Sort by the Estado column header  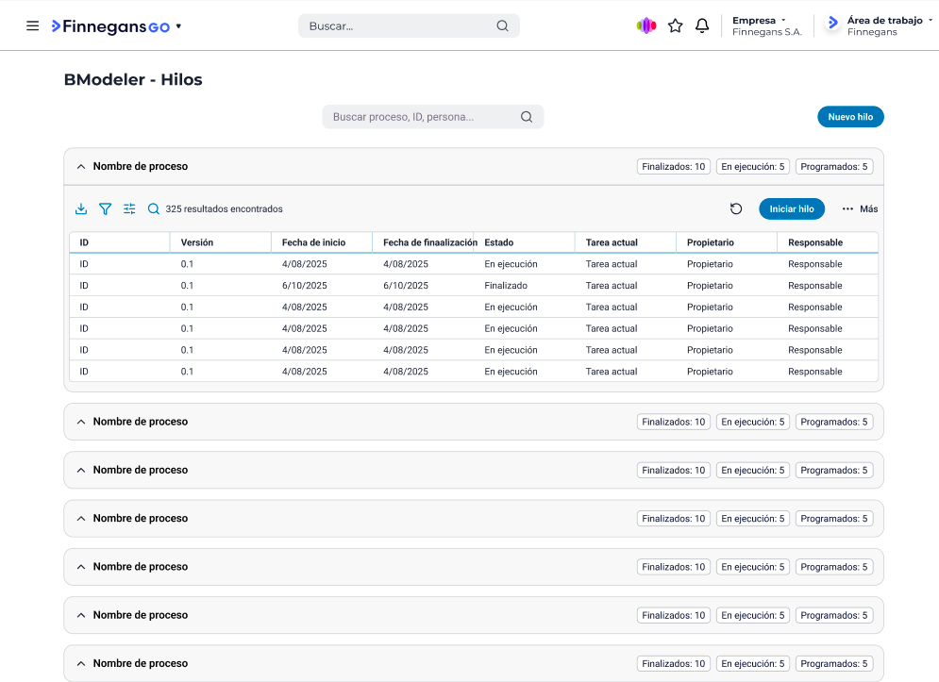[x=499, y=242]
